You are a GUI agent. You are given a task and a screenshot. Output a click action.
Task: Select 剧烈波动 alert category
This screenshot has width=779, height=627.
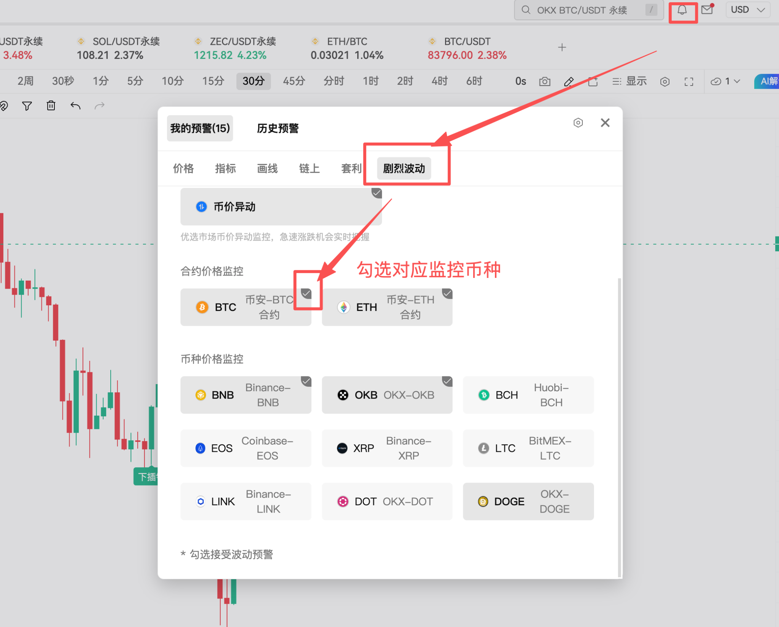point(404,168)
